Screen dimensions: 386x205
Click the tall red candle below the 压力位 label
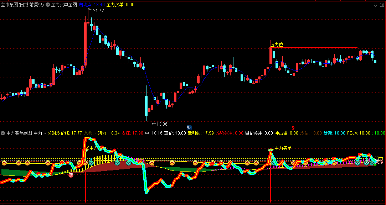coord(271,56)
